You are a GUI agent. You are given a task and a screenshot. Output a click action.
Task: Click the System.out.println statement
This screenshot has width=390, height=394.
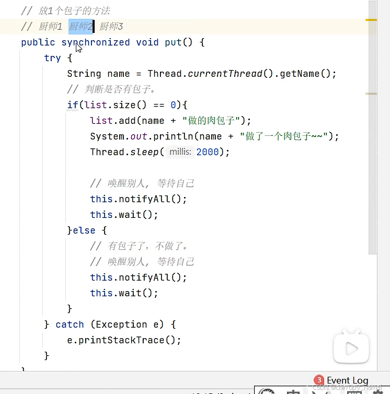click(x=214, y=136)
